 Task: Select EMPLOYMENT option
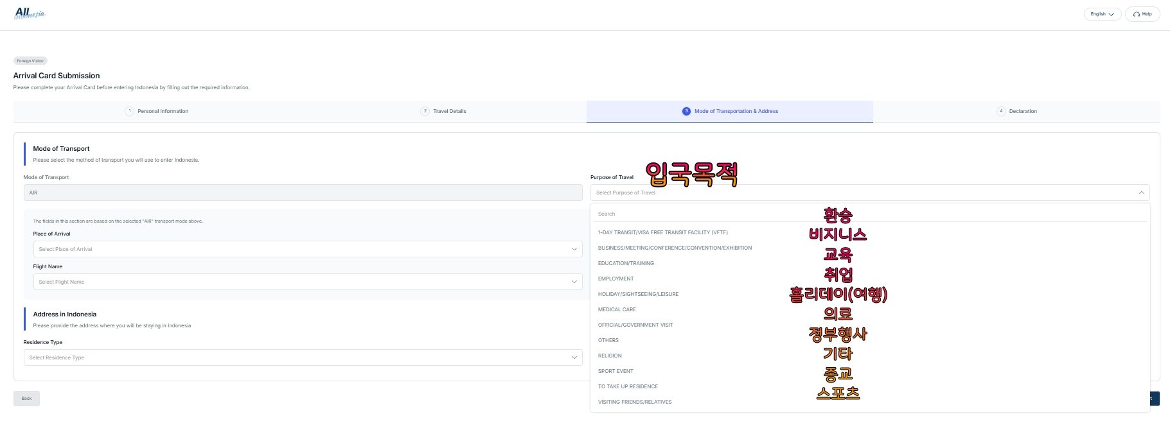coord(870,279)
